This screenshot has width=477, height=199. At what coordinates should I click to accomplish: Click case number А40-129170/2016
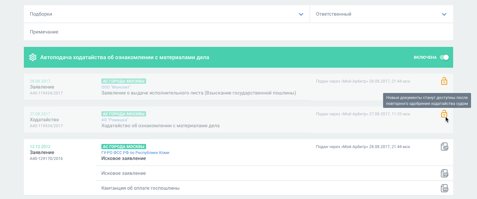46,158
